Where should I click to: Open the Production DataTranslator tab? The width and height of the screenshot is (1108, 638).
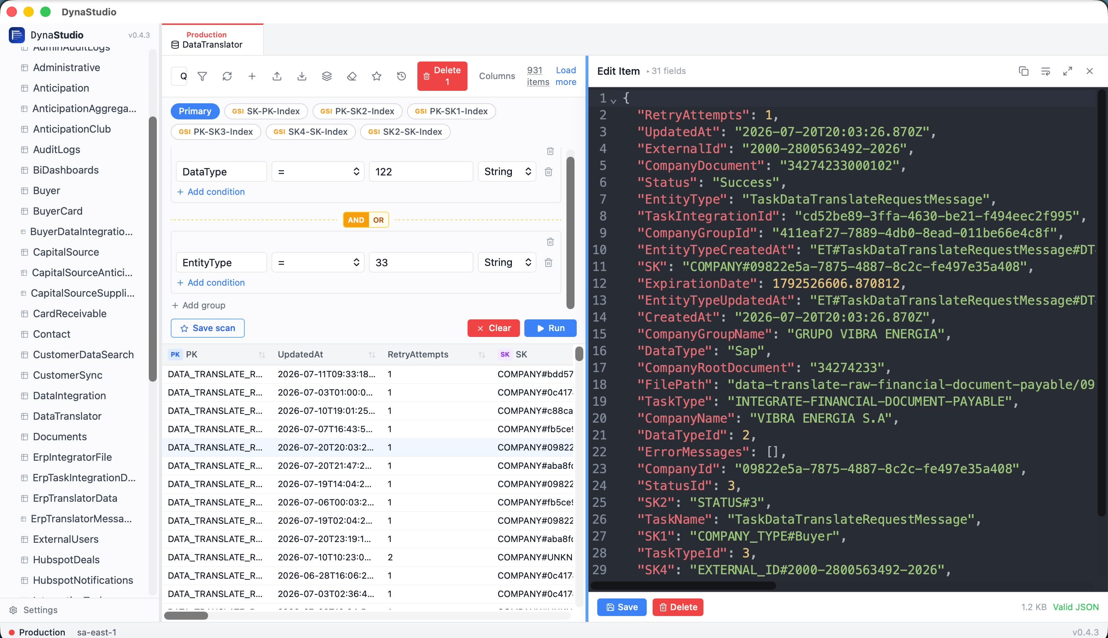pyautogui.click(x=213, y=40)
